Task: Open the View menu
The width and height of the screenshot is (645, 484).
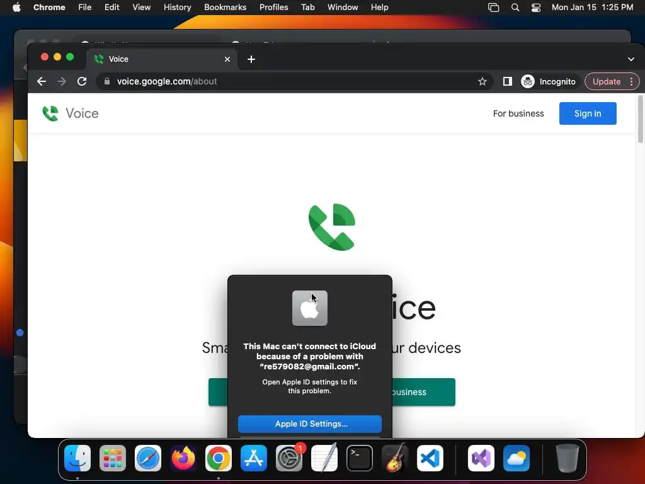Action: [142, 8]
